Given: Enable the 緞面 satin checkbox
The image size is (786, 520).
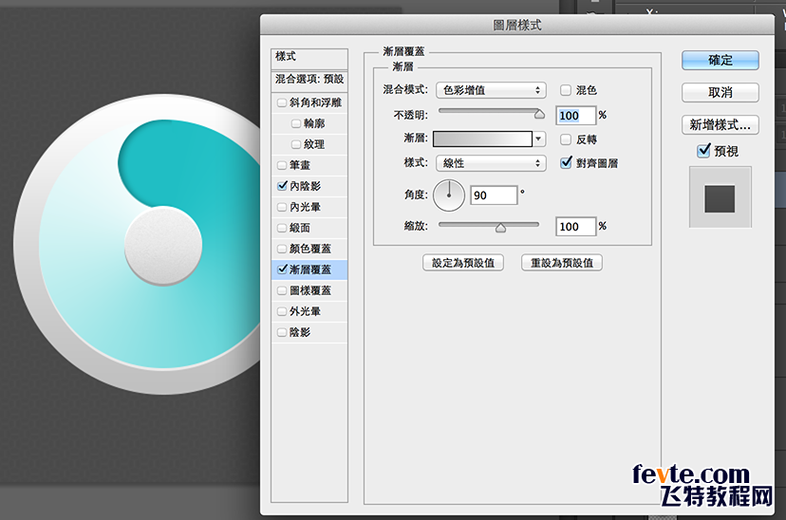Looking at the screenshot, I should [x=282, y=228].
